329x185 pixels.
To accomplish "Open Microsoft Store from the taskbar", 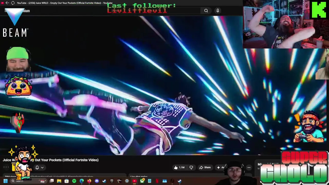I will [67, 181].
